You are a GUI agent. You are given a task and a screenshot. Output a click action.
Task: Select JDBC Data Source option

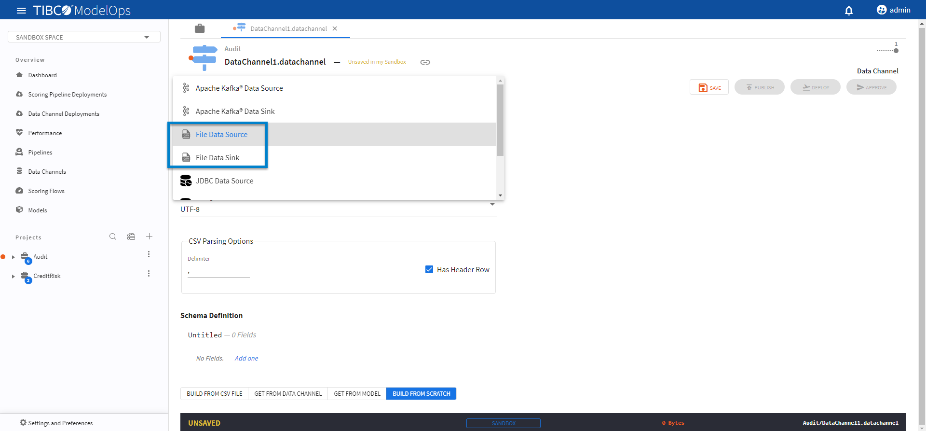point(334,181)
